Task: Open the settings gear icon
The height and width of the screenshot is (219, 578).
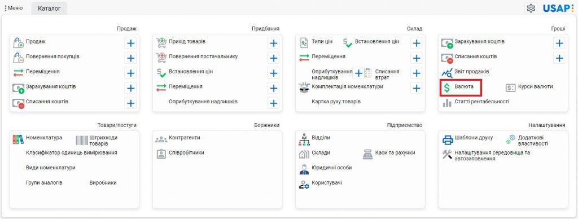Action: click(x=531, y=8)
